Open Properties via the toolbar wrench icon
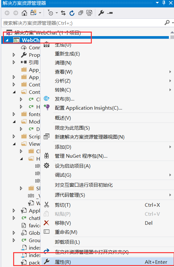This screenshot has width=174, height=267. [x=101, y=13]
